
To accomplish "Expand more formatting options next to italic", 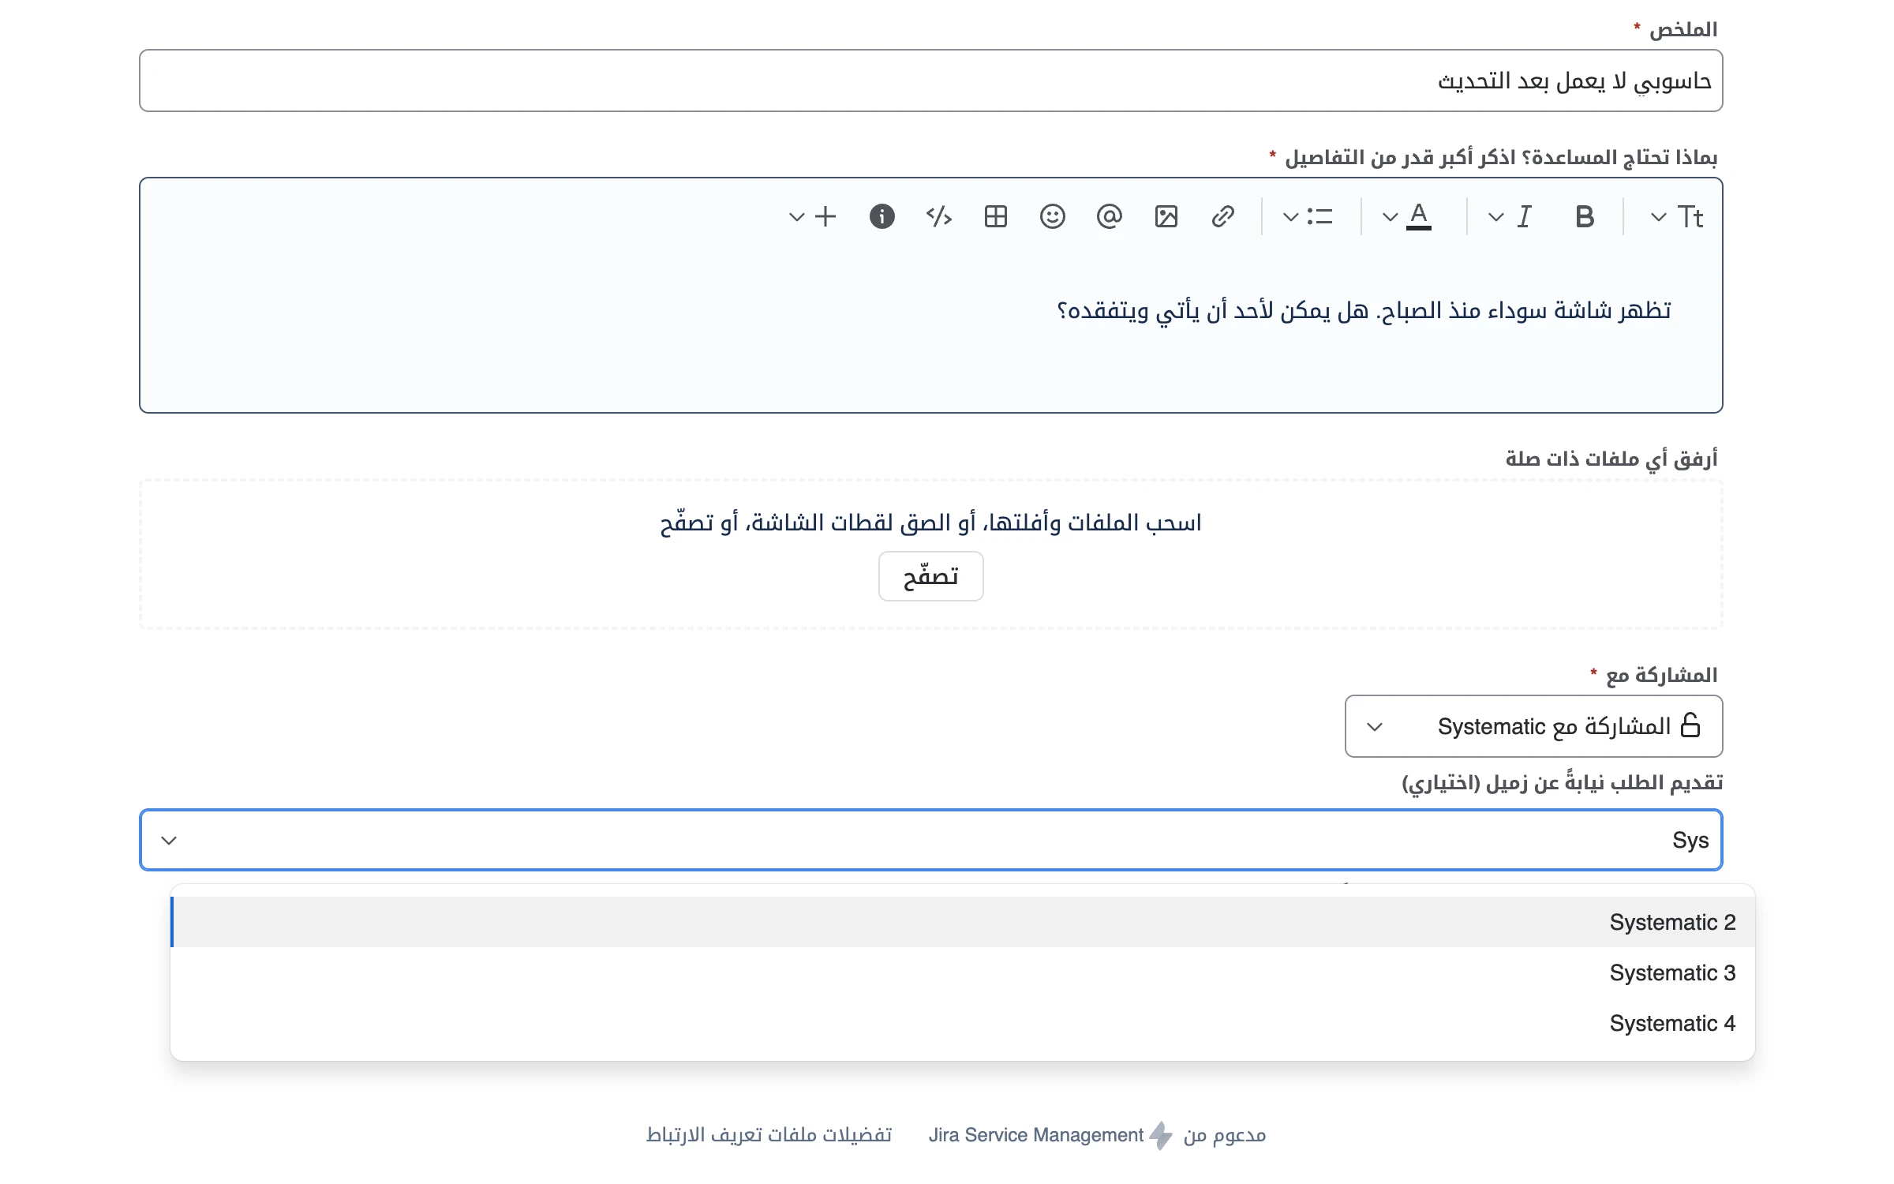I will pos(1495,216).
